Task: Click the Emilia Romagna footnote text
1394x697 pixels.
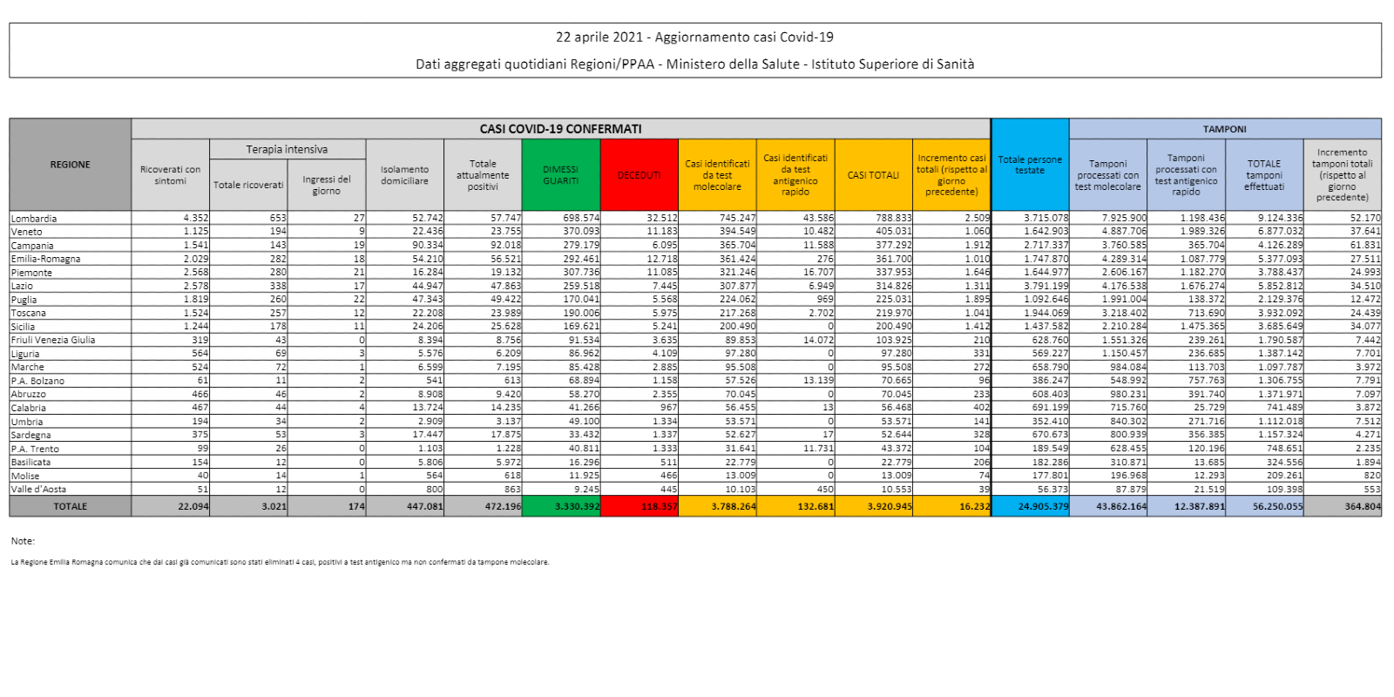Action: tap(280, 562)
